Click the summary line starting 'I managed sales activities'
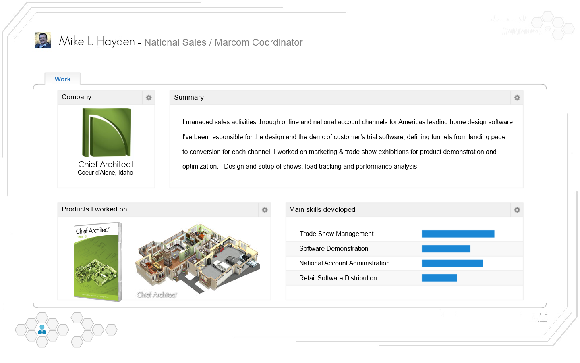 pyautogui.click(x=348, y=122)
